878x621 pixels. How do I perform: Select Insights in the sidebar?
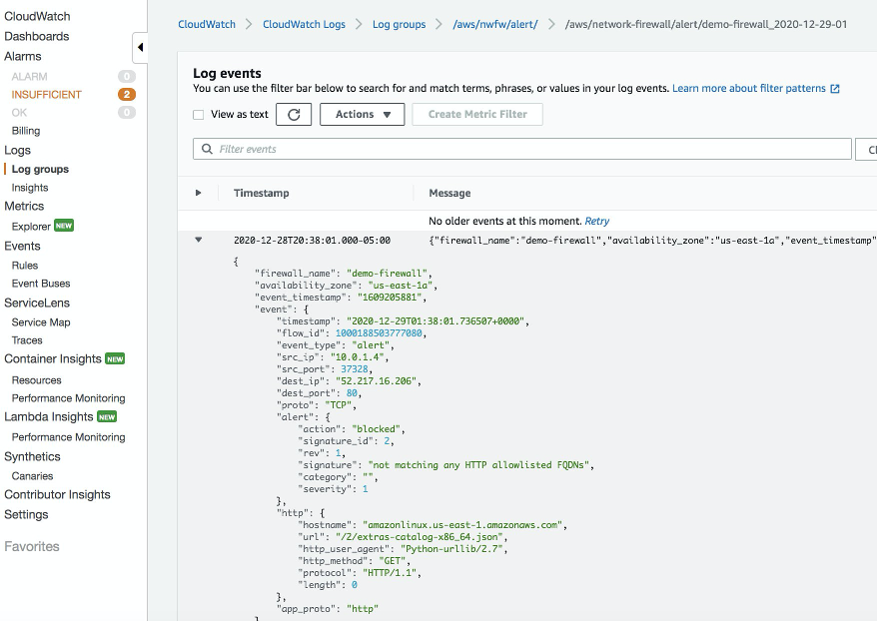(x=29, y=187)
